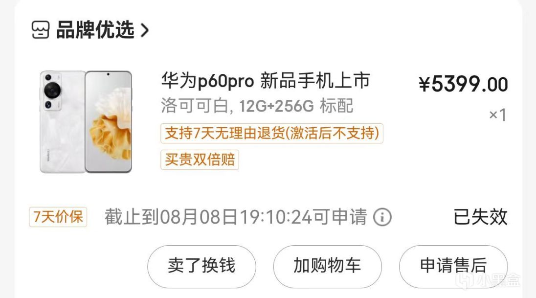
Task: Tap the 7天价保 price protection badge
Action: click(58, 217)
